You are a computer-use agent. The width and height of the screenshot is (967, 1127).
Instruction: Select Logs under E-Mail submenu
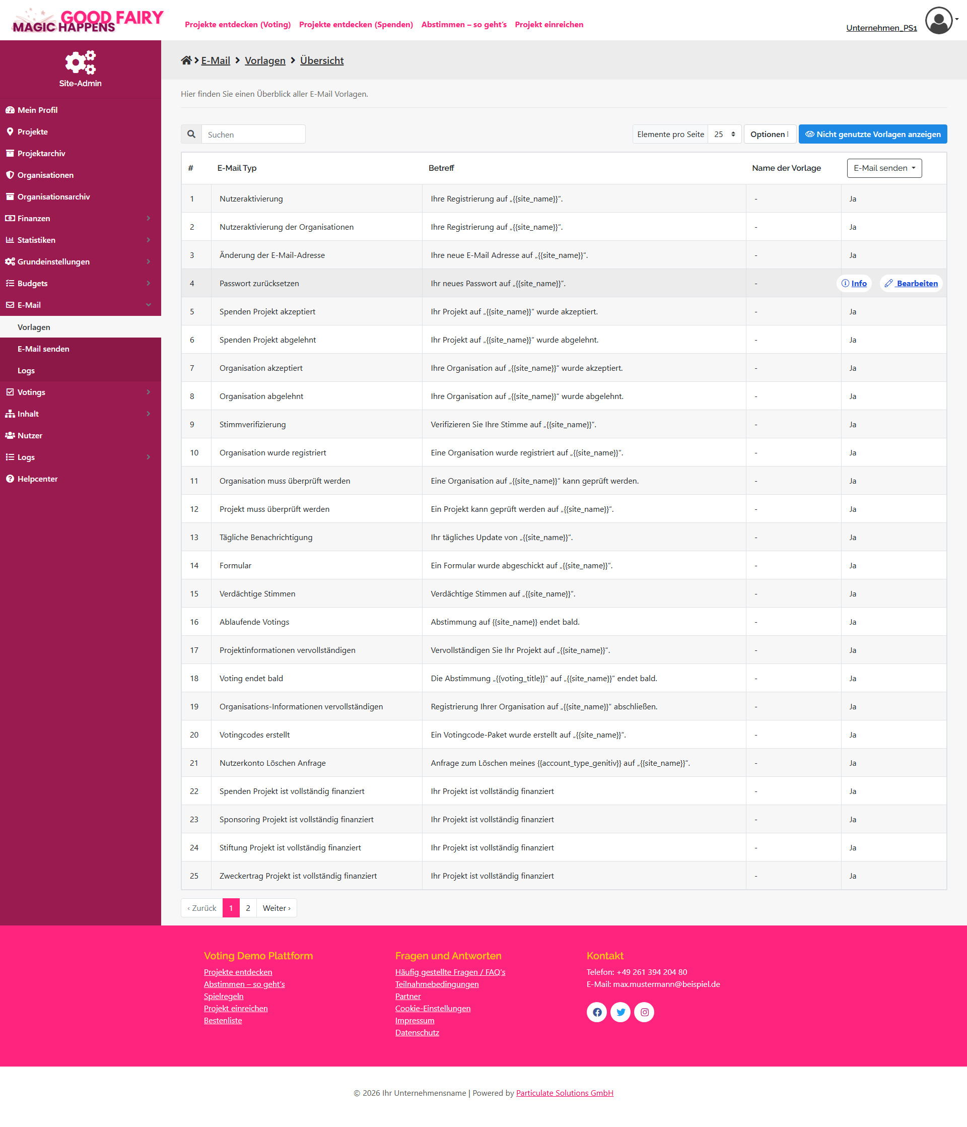(x=81, y=370)
